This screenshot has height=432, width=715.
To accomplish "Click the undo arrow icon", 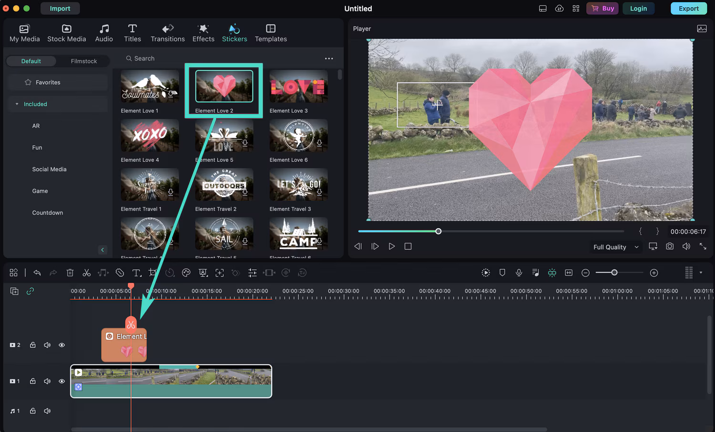I will click(37, 273).
